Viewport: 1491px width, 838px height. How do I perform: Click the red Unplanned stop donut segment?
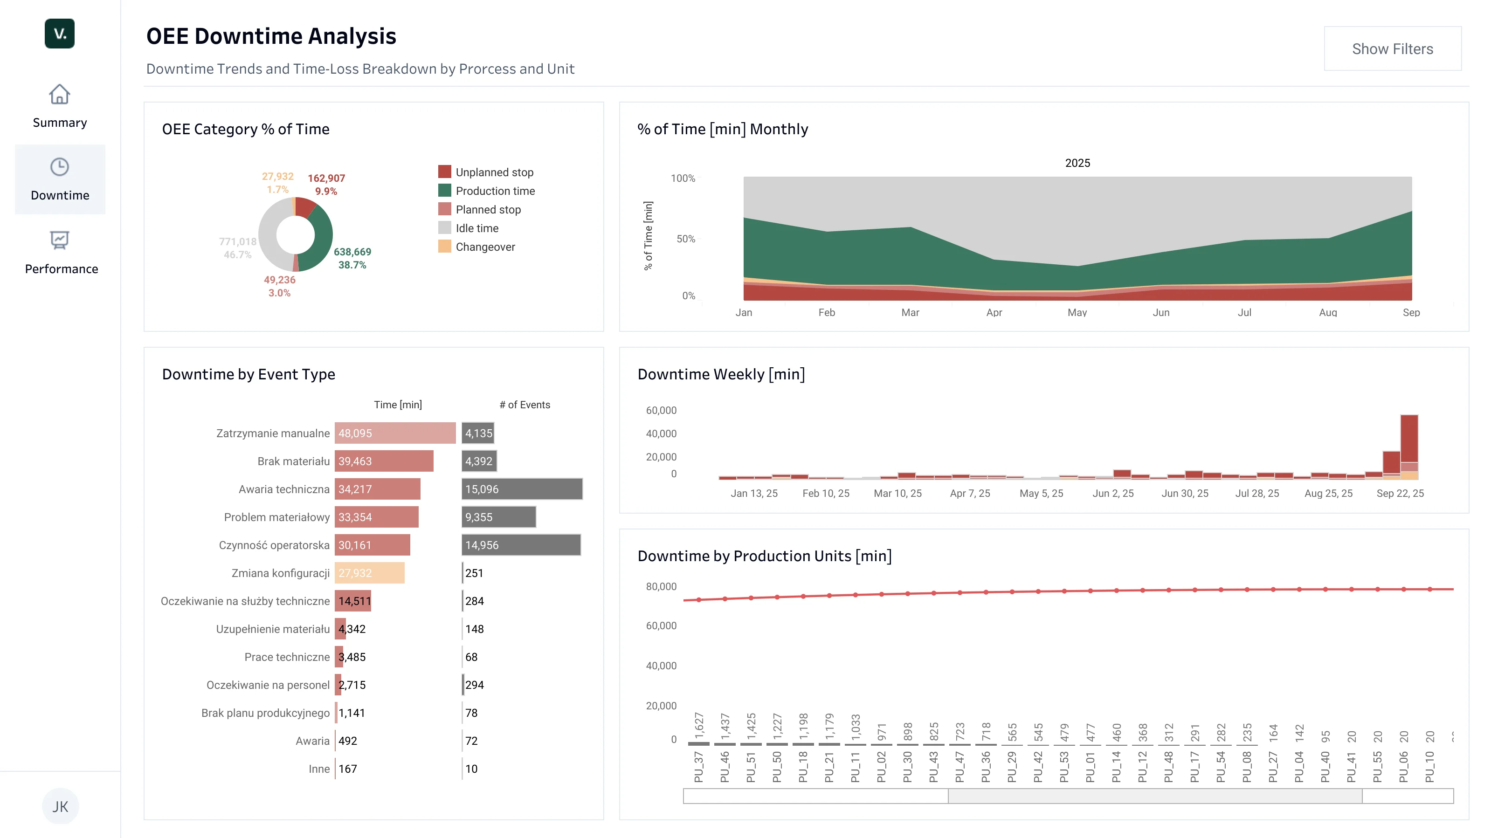304,208
